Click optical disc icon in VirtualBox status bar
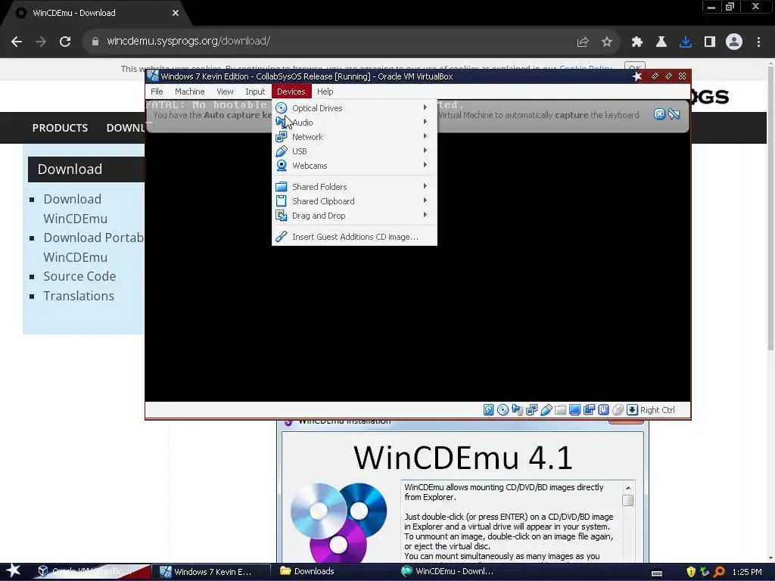 point(503,409)
